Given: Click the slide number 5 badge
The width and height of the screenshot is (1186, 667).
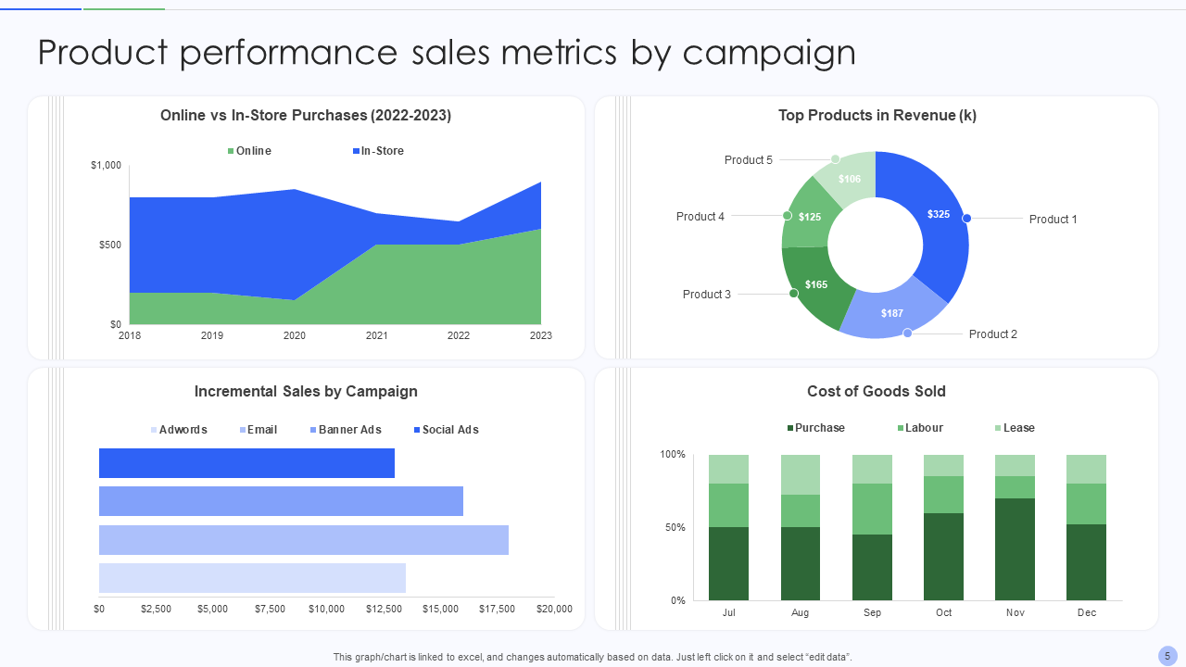Looking at the screenshot, I should pyautogui.click(x=1167, y=656).
